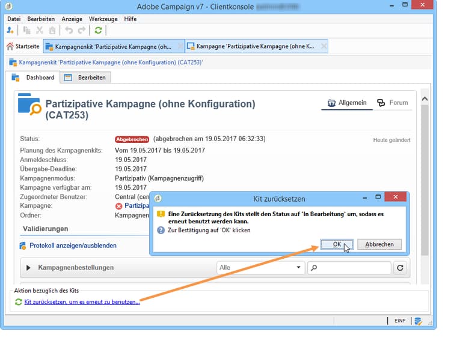Click the breadcrumb Kampagnenkit folder icon
This screenshot has height=338, width=451.
pos(13,62)
